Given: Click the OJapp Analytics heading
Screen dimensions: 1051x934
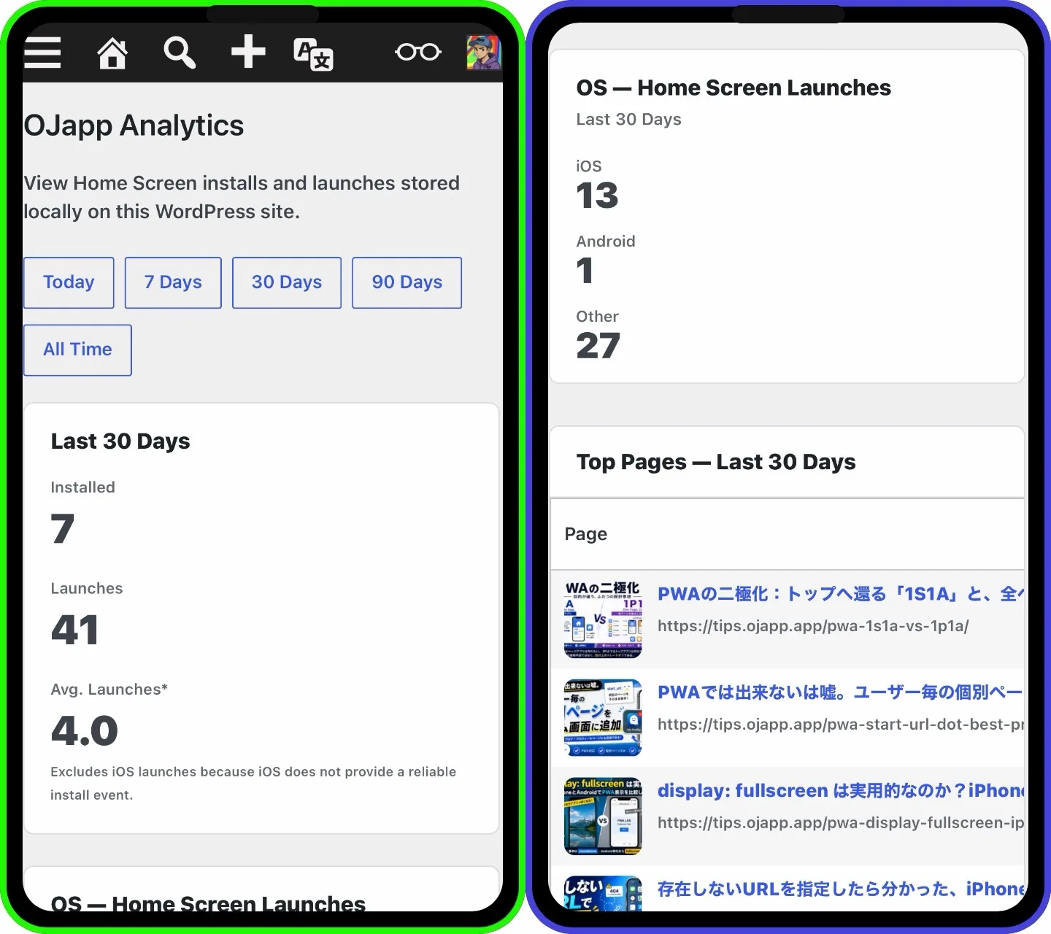Looking at the screenshot, I should point(134,126).
